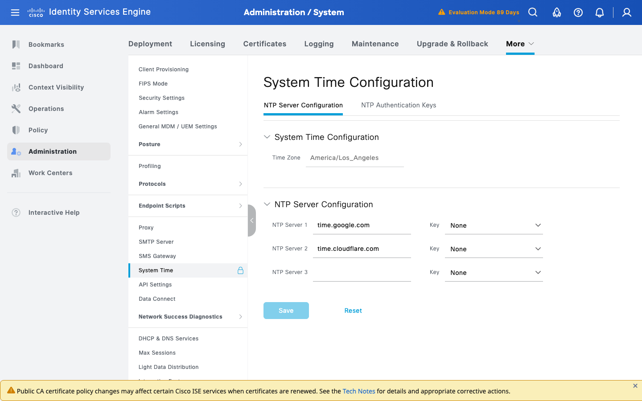Go to the Licensing tab
The image size is (642, 401).
pos(207,44)
